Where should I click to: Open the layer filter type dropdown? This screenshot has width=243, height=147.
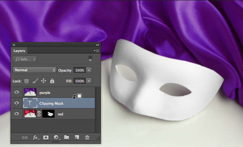[25, 59]
